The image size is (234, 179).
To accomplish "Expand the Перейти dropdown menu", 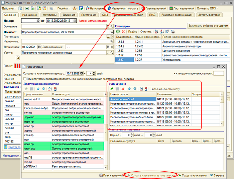I will coord(63,8).
